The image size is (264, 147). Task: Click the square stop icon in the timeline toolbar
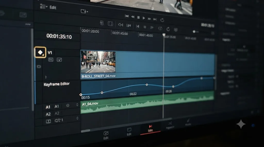pos(145,27)
